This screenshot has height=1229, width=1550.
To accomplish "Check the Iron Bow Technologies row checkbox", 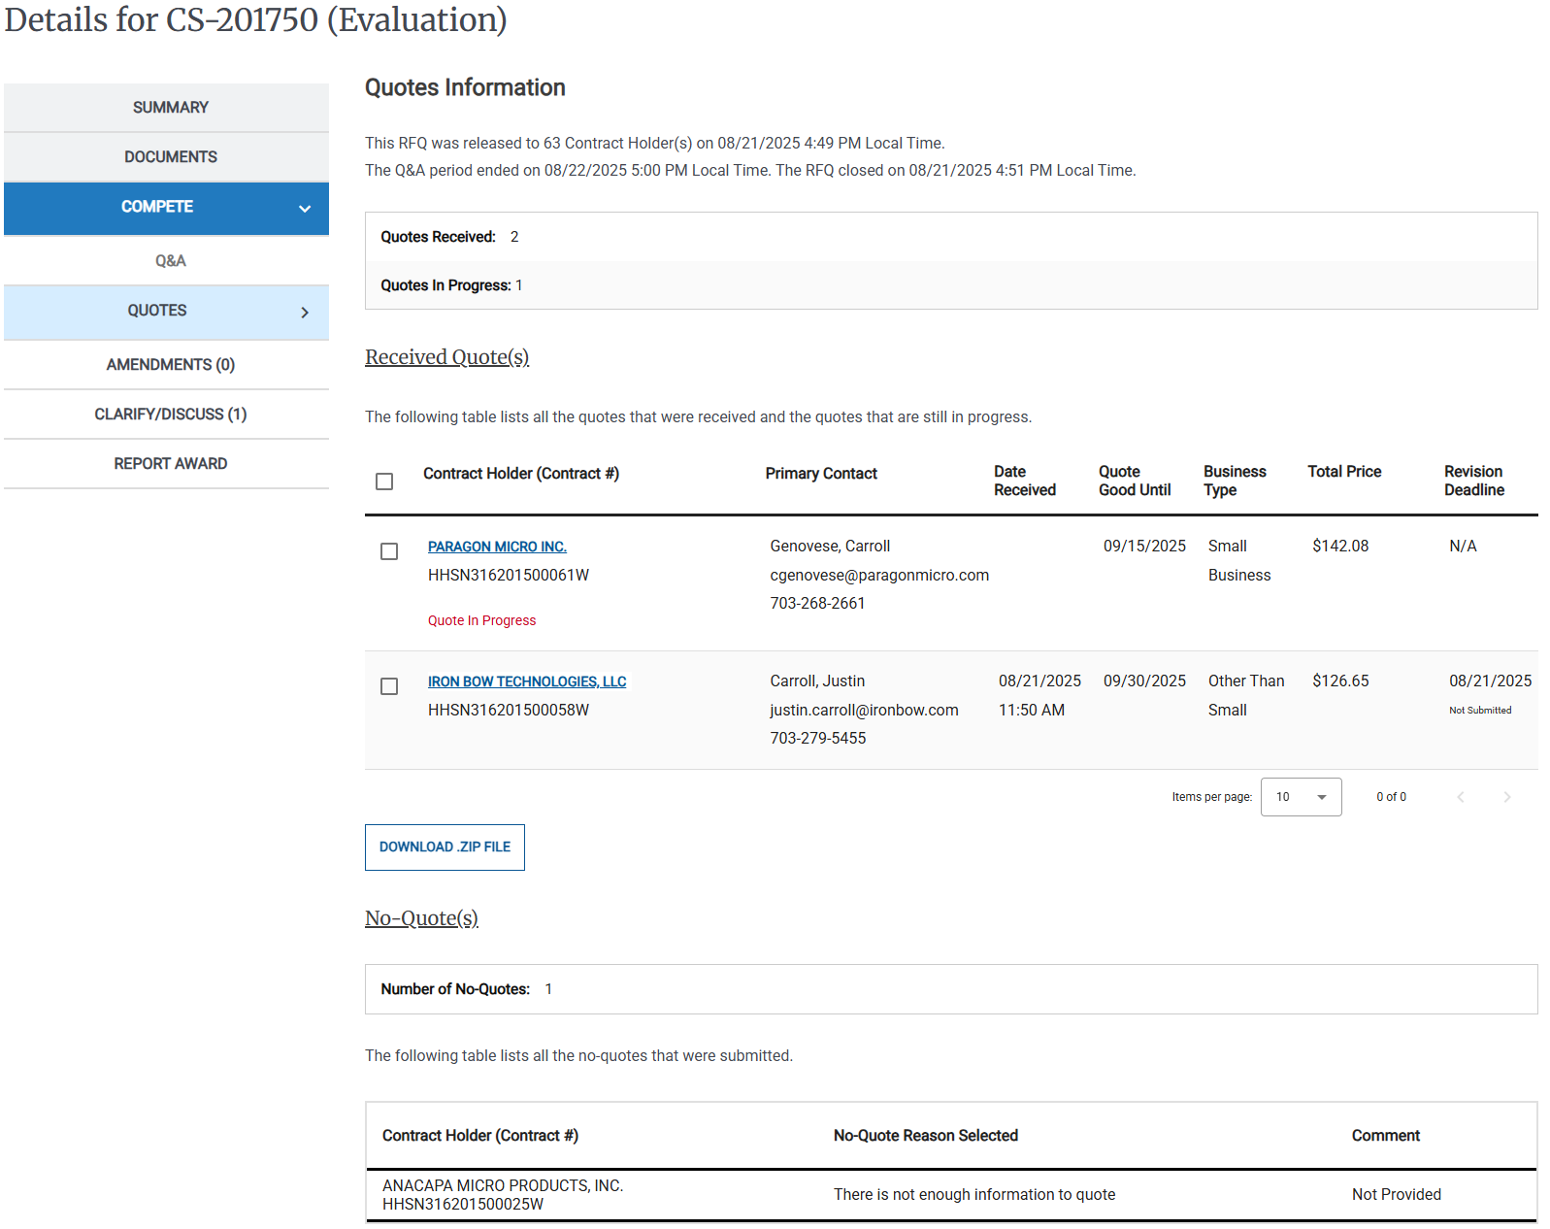I will click(x=389, y=686).
